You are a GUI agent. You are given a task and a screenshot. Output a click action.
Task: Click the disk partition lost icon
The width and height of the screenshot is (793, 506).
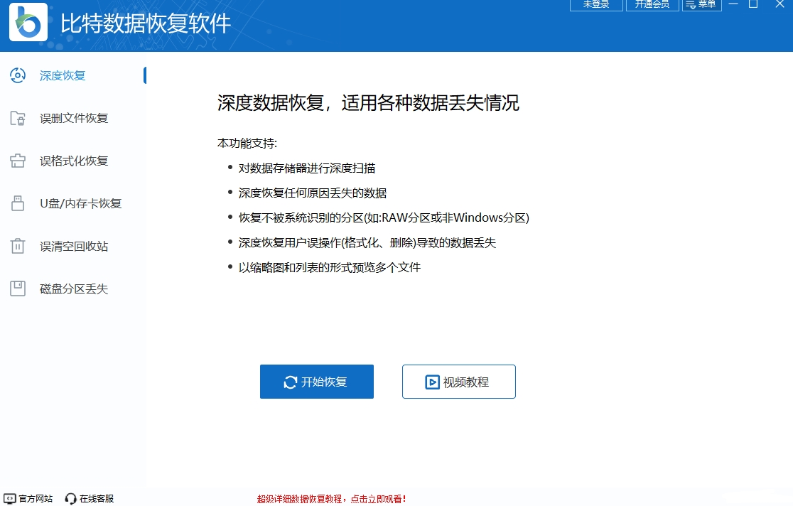(x=18, y=289)
